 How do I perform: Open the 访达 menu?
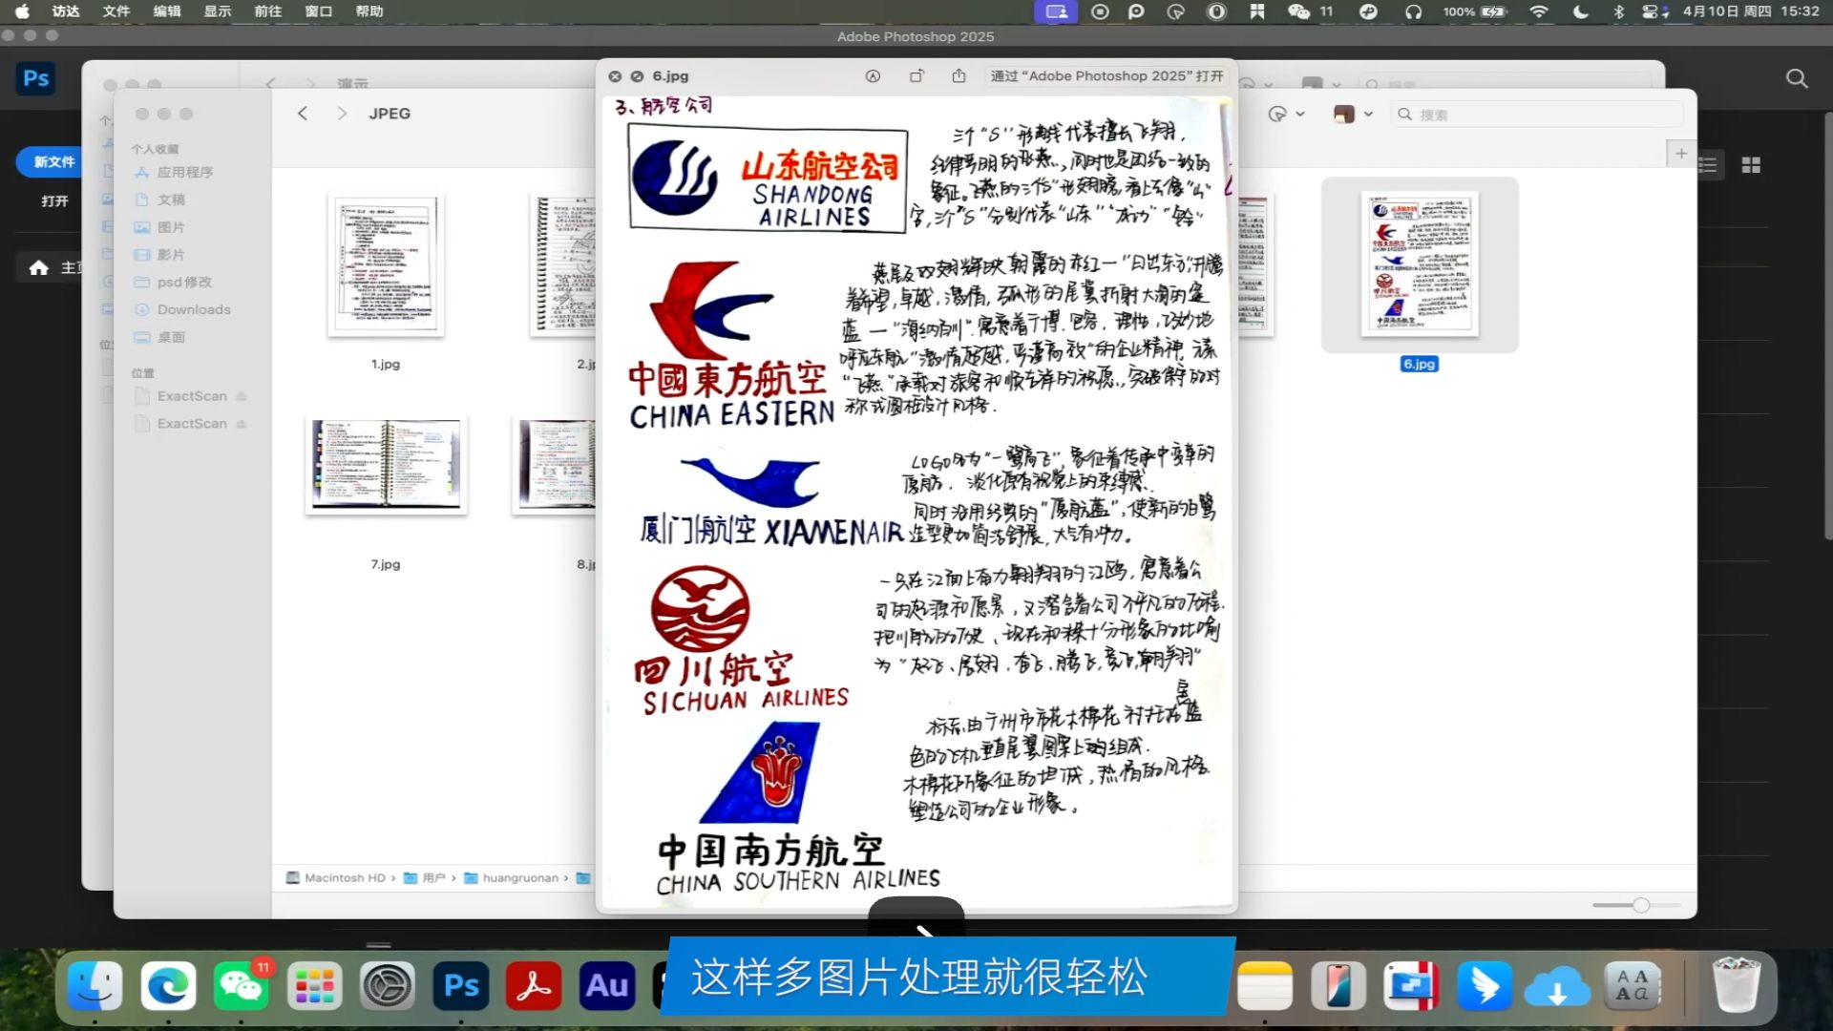pyautogui.click(x=66, y=11)
